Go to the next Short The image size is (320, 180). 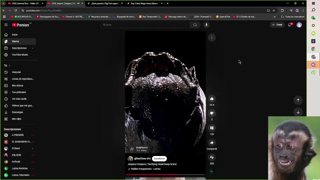pyautogui.click(x=298, y=112)
